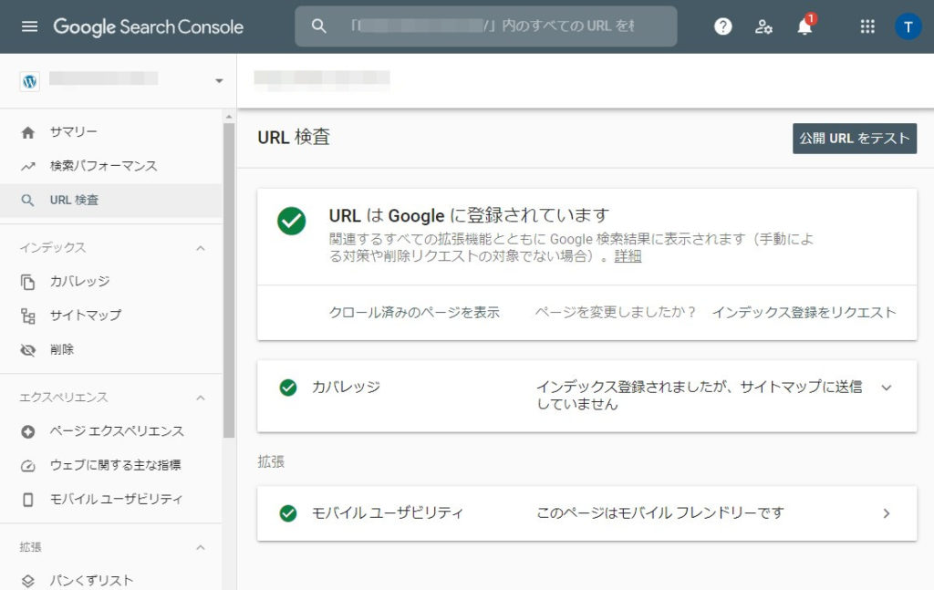Screen dimensions: 934x590
Task: Click the help question mark icon
Action: (x=723, y=26)
